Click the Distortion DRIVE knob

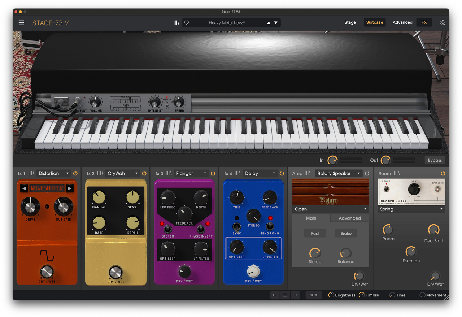(30, 207)
